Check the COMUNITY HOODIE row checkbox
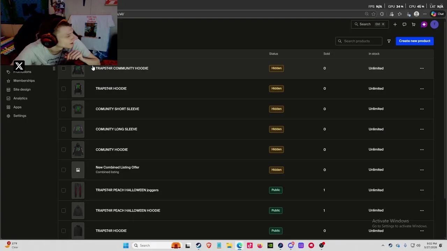Viewport: 447px width, 251px height. pyautogui.click(x=64, y=150)
